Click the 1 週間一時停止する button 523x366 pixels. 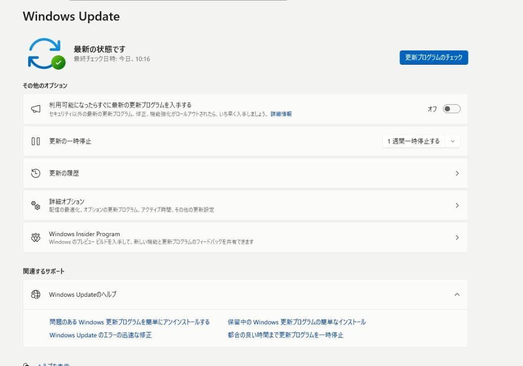(x=413, y=141)
